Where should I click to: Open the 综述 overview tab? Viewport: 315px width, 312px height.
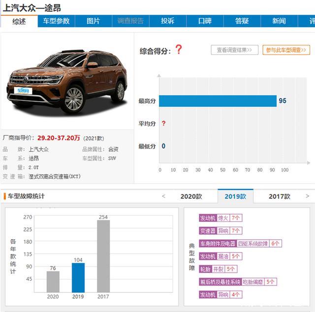pyautogui.click(x=19, y=21)
